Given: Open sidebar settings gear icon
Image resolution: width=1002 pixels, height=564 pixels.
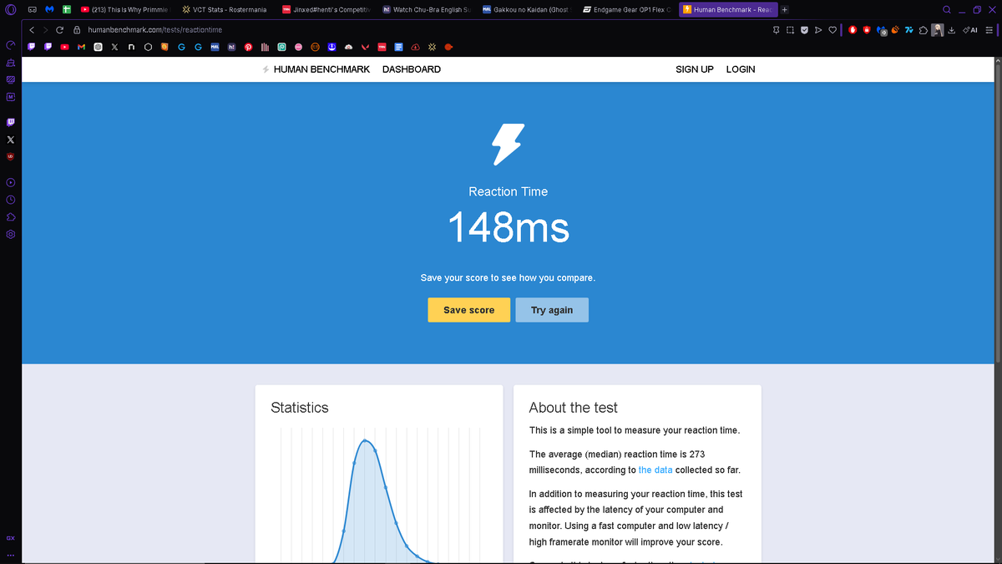Looking at the screenshot, I should tap(10, 235).
